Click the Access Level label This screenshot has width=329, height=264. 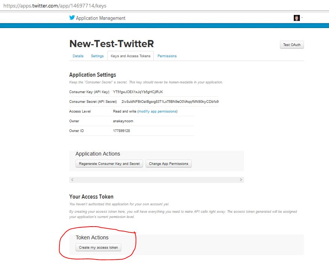(x=80, y=111)
